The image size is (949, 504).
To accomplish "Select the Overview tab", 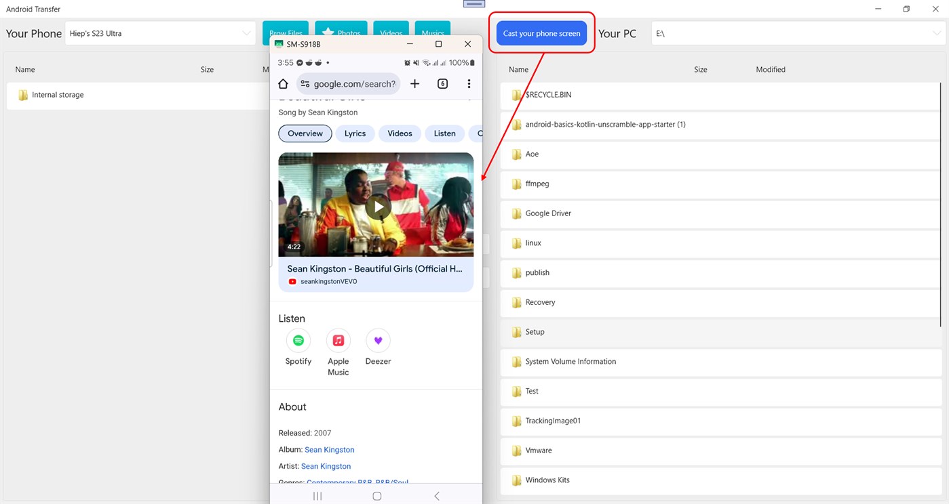I will [305, 133].
